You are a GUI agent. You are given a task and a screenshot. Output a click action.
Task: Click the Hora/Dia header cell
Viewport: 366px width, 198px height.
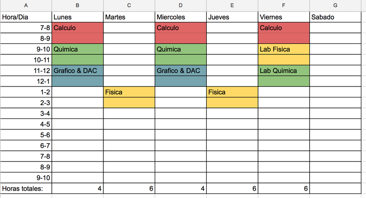point(26,17)
